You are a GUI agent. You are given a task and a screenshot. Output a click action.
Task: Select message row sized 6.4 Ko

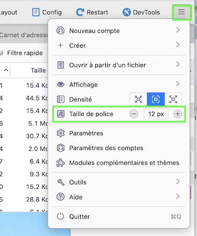[x=24, y=162]
